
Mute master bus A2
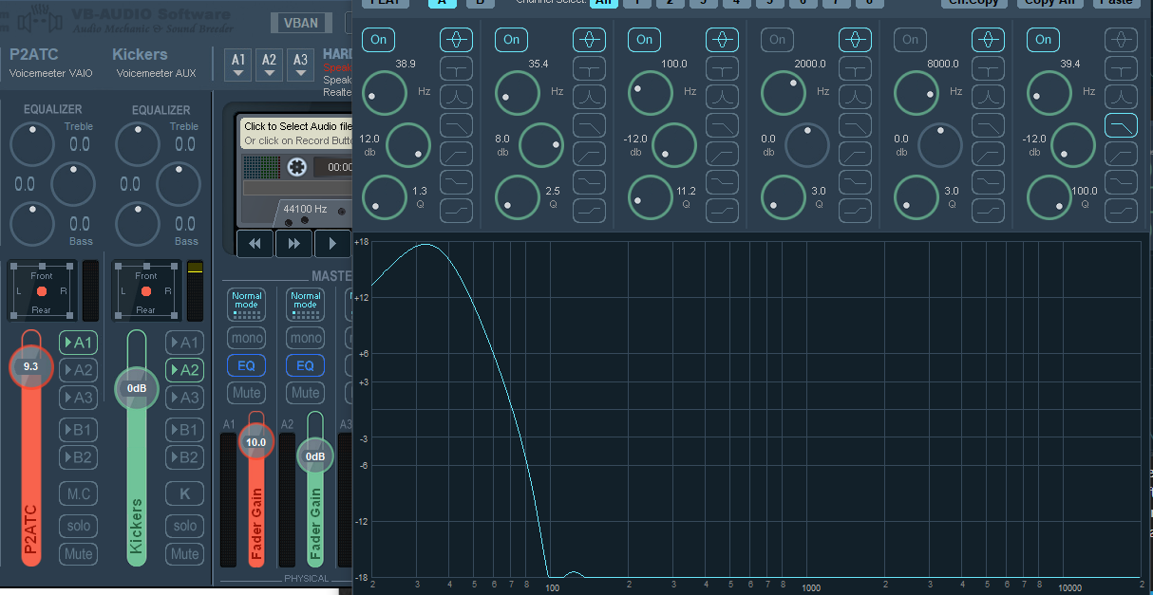(305, 393)
